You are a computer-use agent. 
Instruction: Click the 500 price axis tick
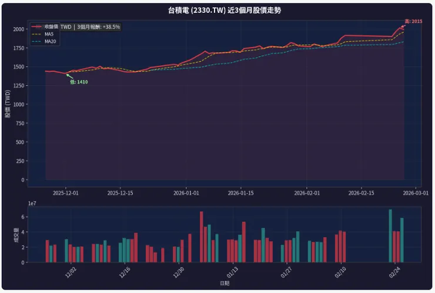pos(20,142)
